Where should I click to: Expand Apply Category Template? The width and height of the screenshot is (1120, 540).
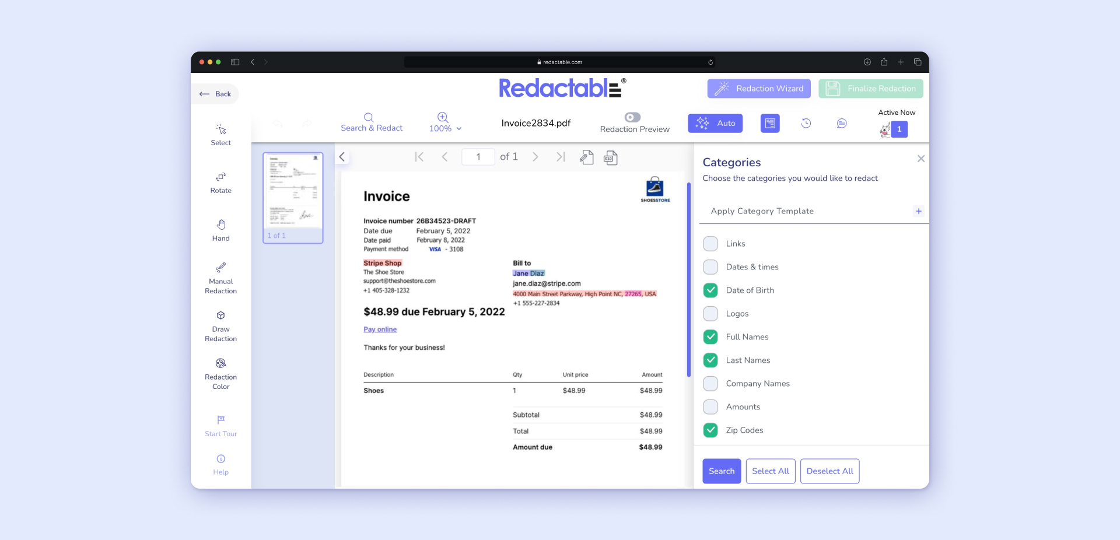[919, 211]
